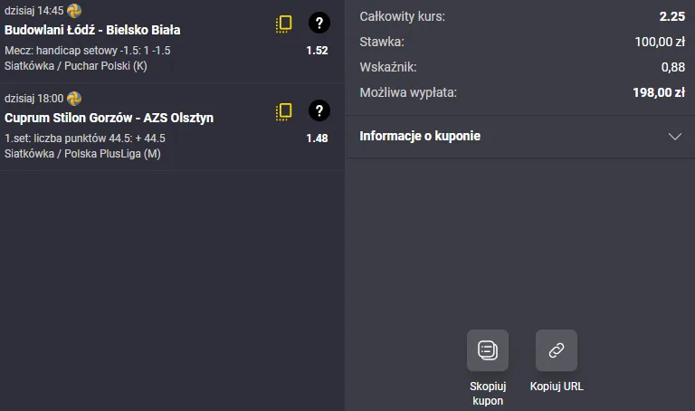Click yellow coupon icon for Cuprum Stilon Gorzów match
695x411 pixels.
(284, 112)
